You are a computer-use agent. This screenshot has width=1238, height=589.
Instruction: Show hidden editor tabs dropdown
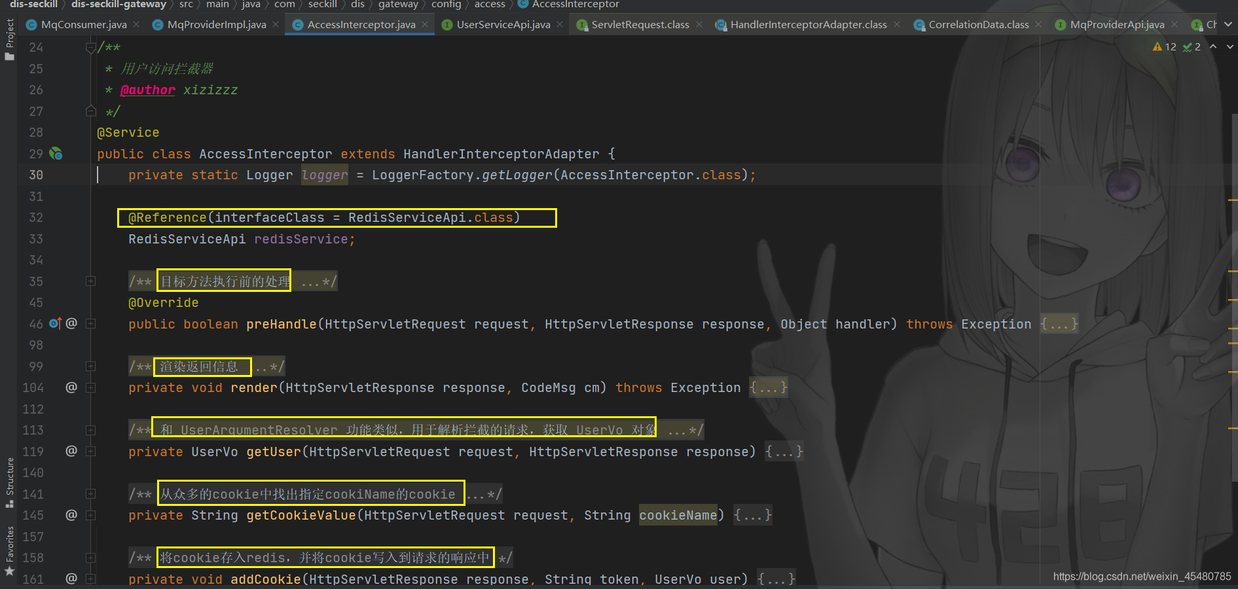coord(1228,24)
